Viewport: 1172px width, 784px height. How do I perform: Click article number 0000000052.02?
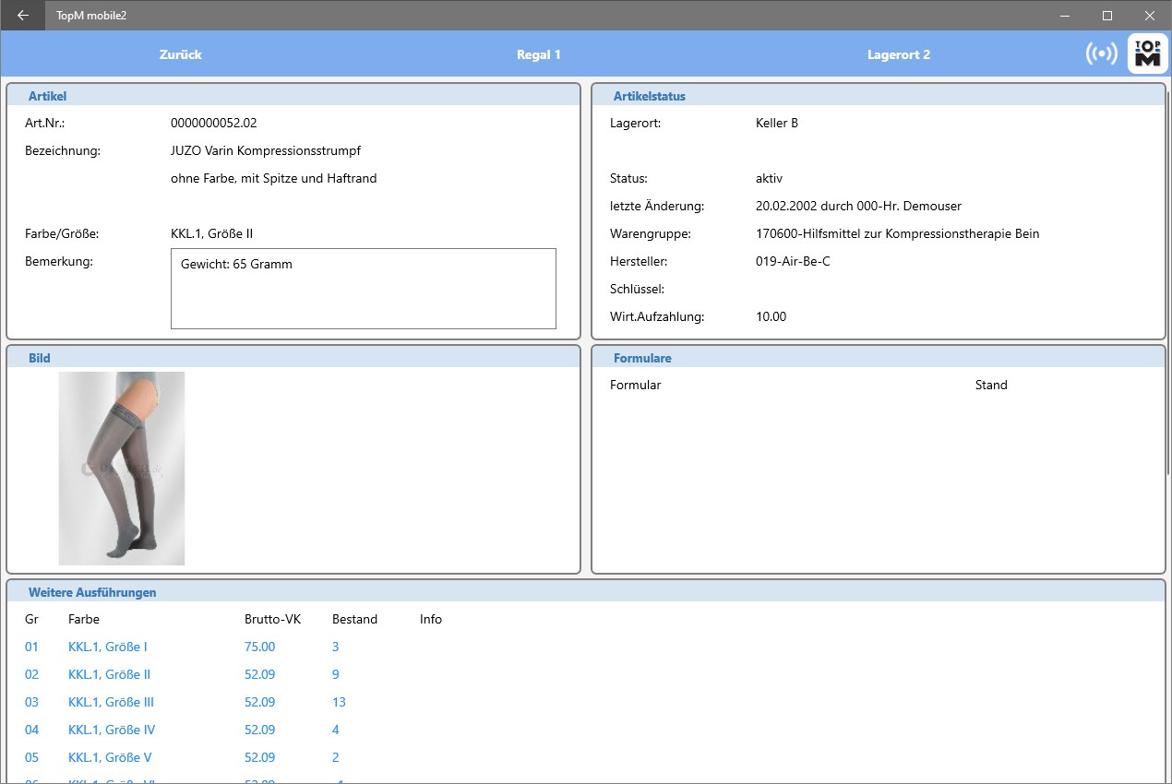(x=214, y=123)
